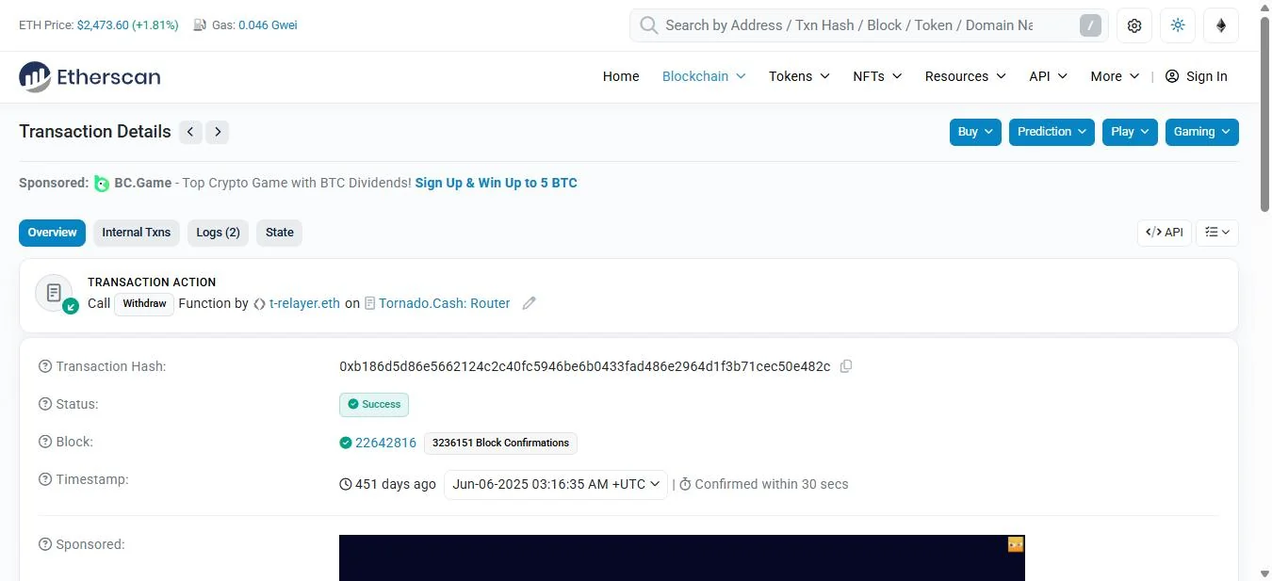The height and width of the screenshot is (581, 1272).
Task: Click the sponsored banner advertisement
Action: tap(682, 557)
